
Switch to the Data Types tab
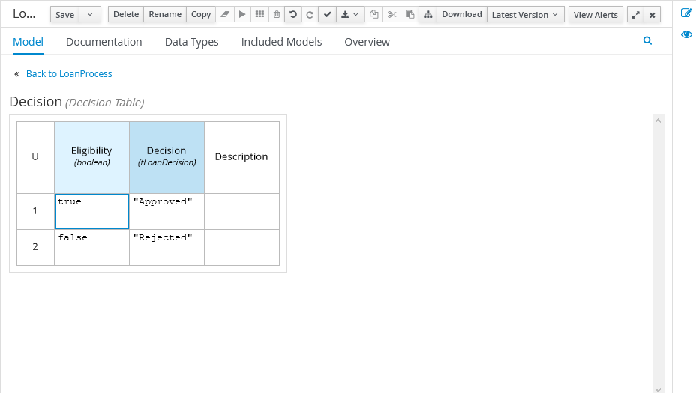tap(191, 42)
